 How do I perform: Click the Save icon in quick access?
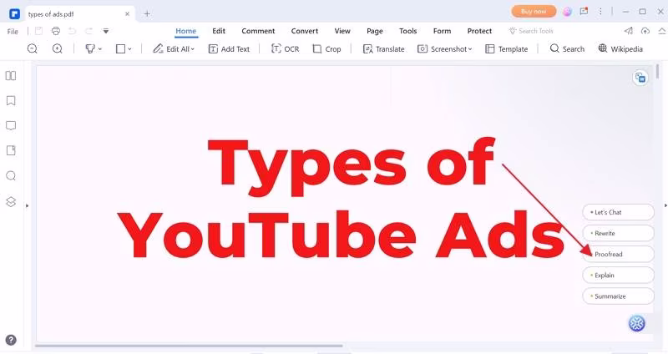pos(38,31)
